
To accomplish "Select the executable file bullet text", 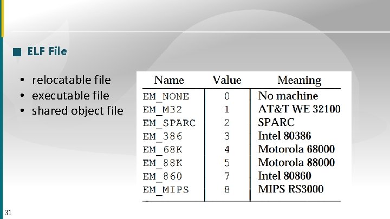I will 70,96.
